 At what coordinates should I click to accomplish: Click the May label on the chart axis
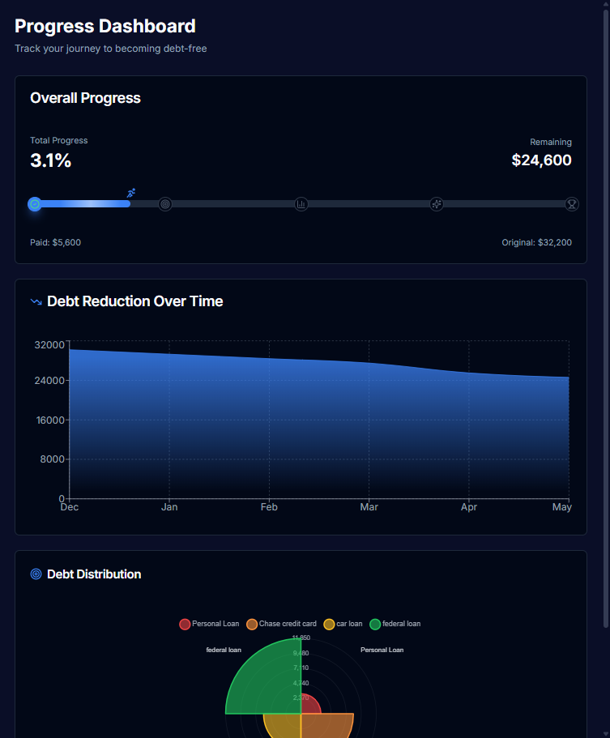click(x=561, y=506)
